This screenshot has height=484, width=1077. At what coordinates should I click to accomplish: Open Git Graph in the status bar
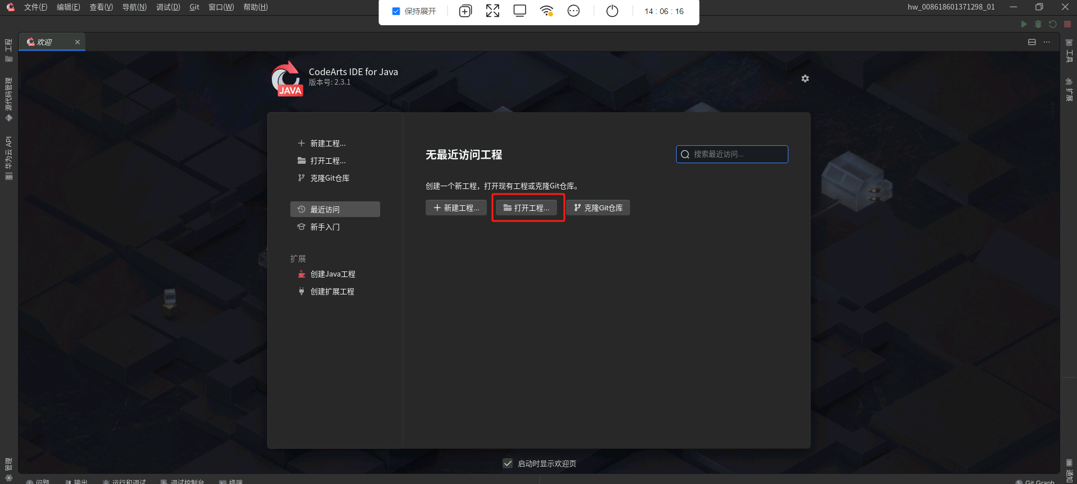(x=1035, y=481)
